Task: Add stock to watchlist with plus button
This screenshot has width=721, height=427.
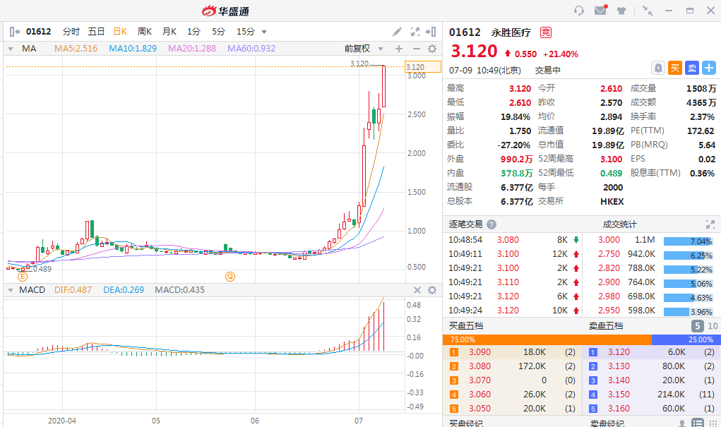Action: [x=708, y=68]
